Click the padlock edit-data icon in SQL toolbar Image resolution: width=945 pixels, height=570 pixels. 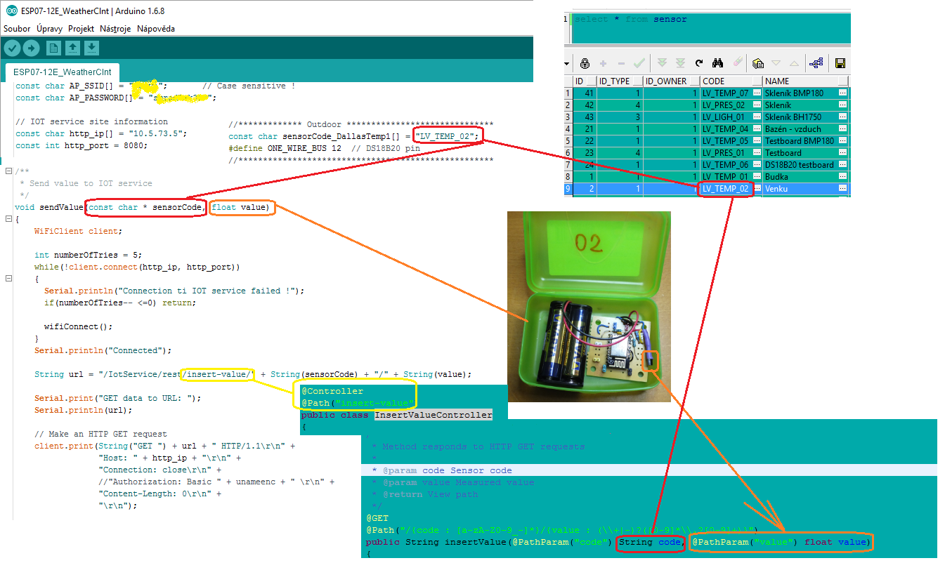point(585,63)
